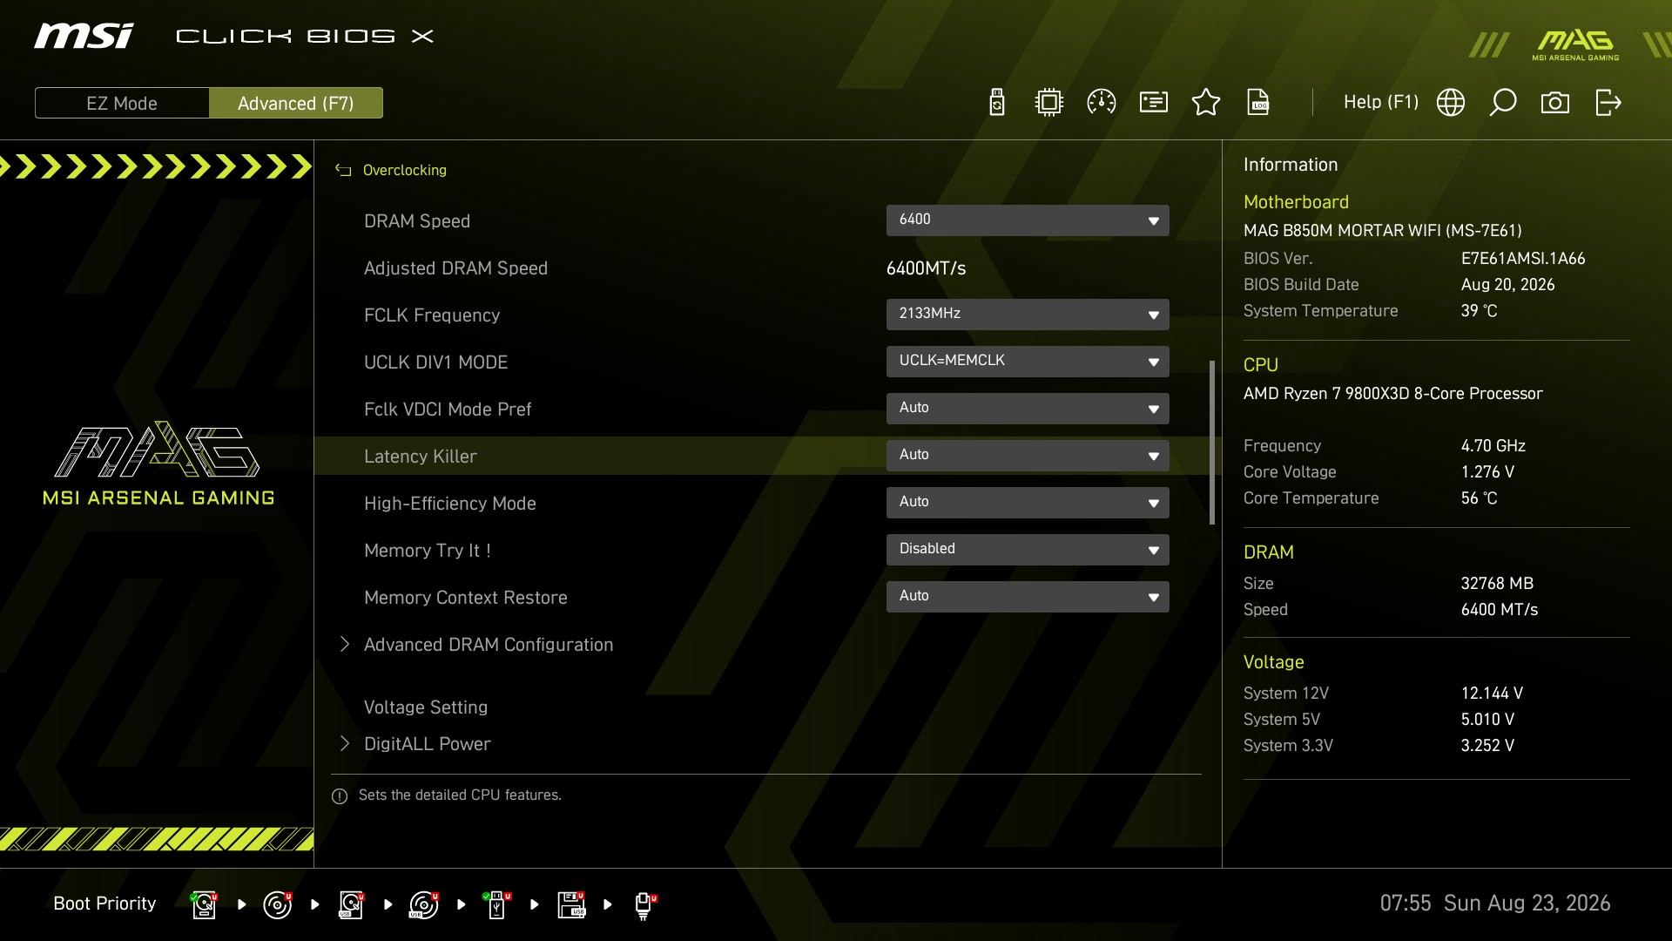Click the Motherboard heading in Information panel
Screen dimensions: 1672x941
click(1296, 202)
